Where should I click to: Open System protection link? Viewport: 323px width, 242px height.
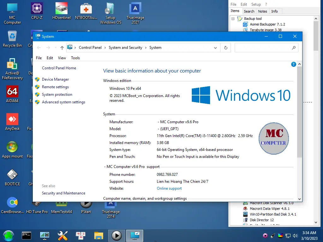click(57, 95)
